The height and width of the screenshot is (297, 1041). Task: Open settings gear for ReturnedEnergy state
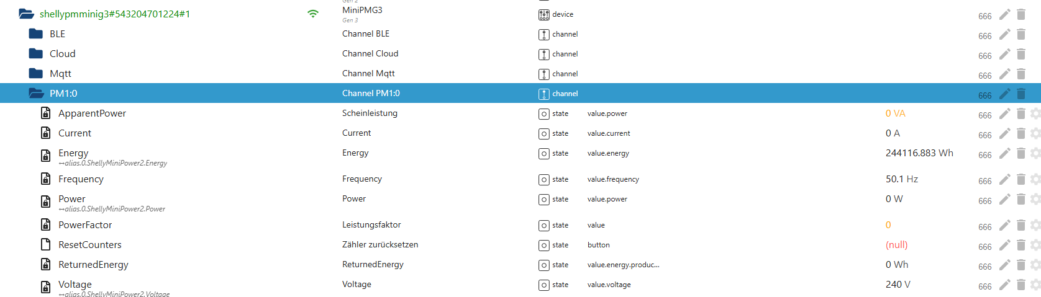coord(1035,265)
